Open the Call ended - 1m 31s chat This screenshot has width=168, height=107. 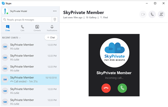pos(30,80)
